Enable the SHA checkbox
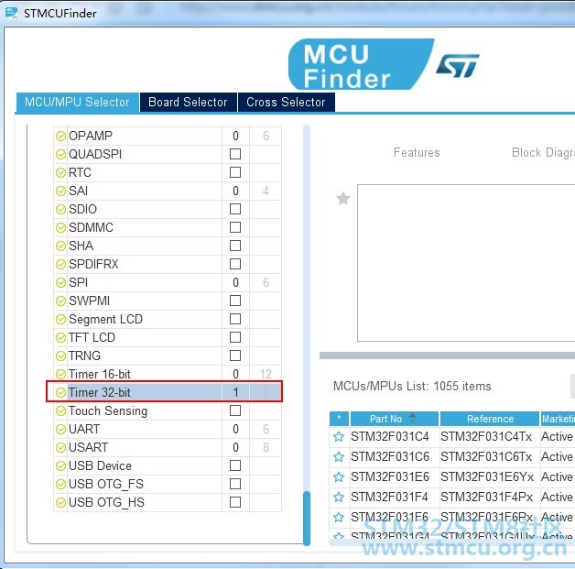 coord(235,246)
